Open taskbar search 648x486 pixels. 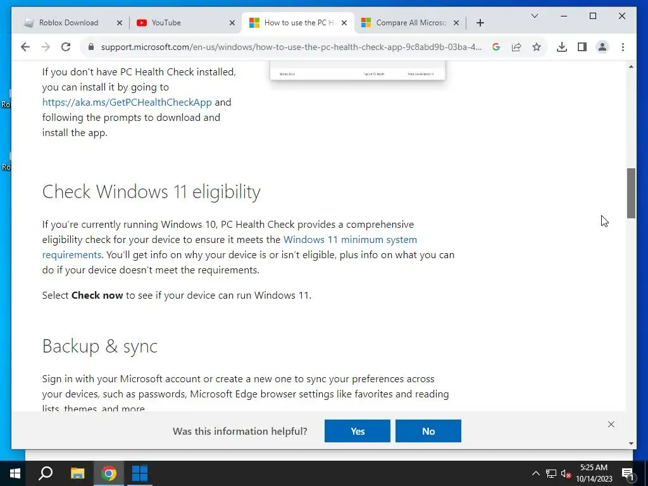coord(46,473)
